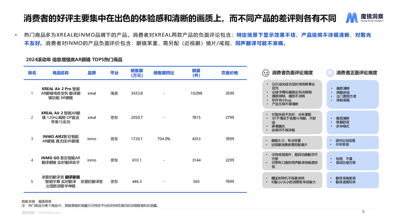Click the sales value 1720.1

point(137,139)
